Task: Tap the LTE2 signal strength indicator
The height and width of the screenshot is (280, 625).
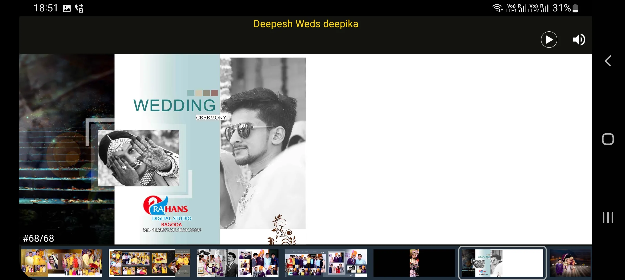Action: pos(538,8)
